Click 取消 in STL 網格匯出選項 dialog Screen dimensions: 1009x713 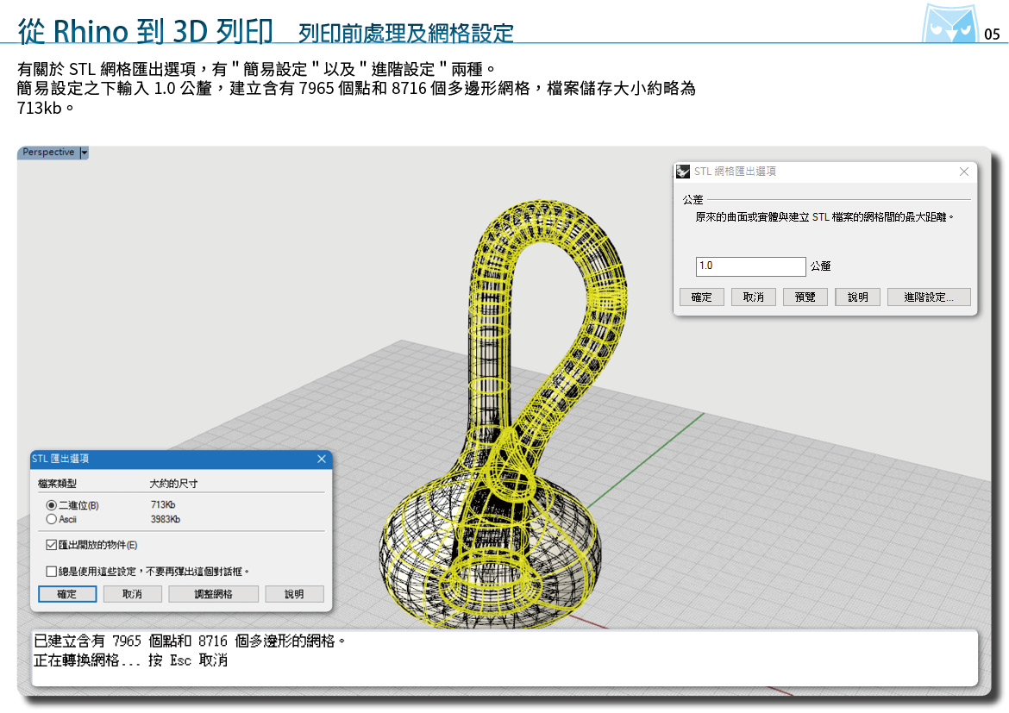(754, 297)
